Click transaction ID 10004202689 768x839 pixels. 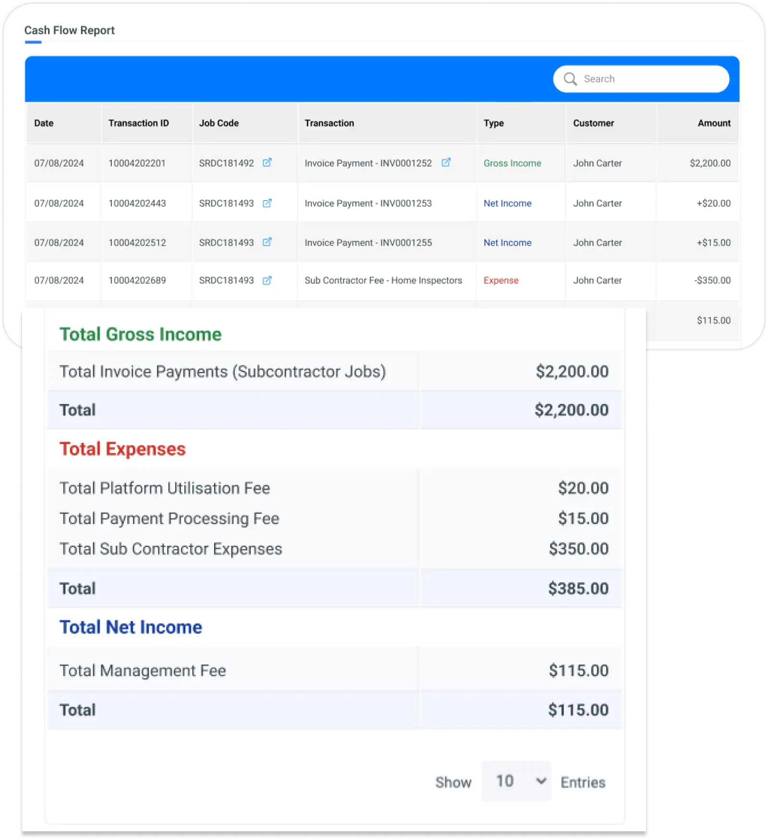137,280
